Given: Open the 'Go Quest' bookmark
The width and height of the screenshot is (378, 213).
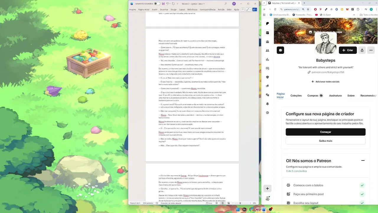Looking at the screenshot, I should pos(325,15).
